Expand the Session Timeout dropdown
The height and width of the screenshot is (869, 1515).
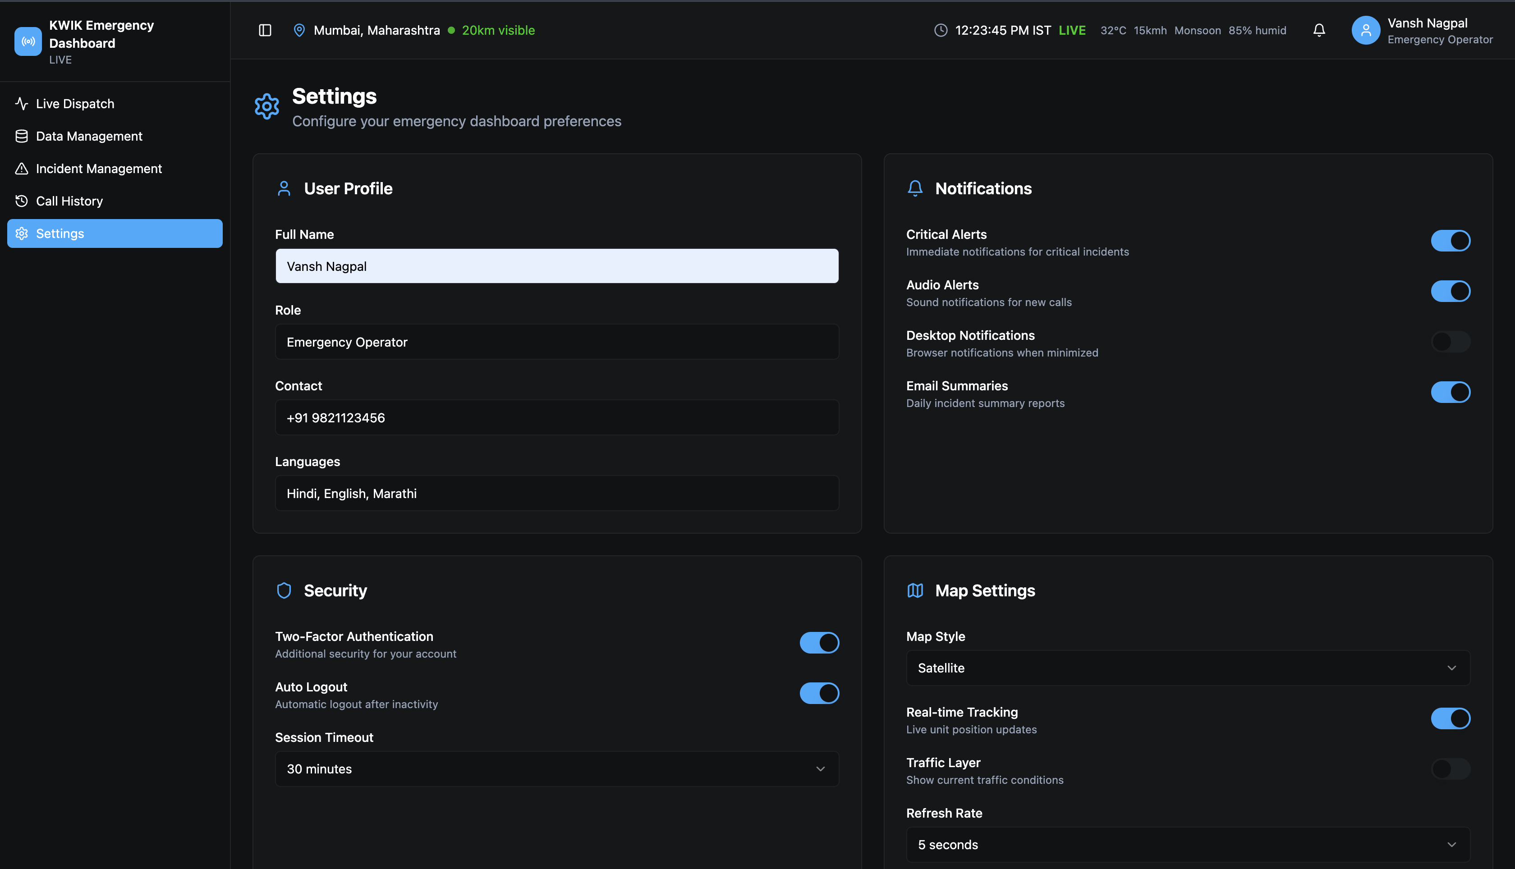click(x=556, y=769)
